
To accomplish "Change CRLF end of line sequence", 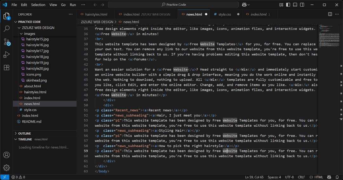I will [301, 177].
